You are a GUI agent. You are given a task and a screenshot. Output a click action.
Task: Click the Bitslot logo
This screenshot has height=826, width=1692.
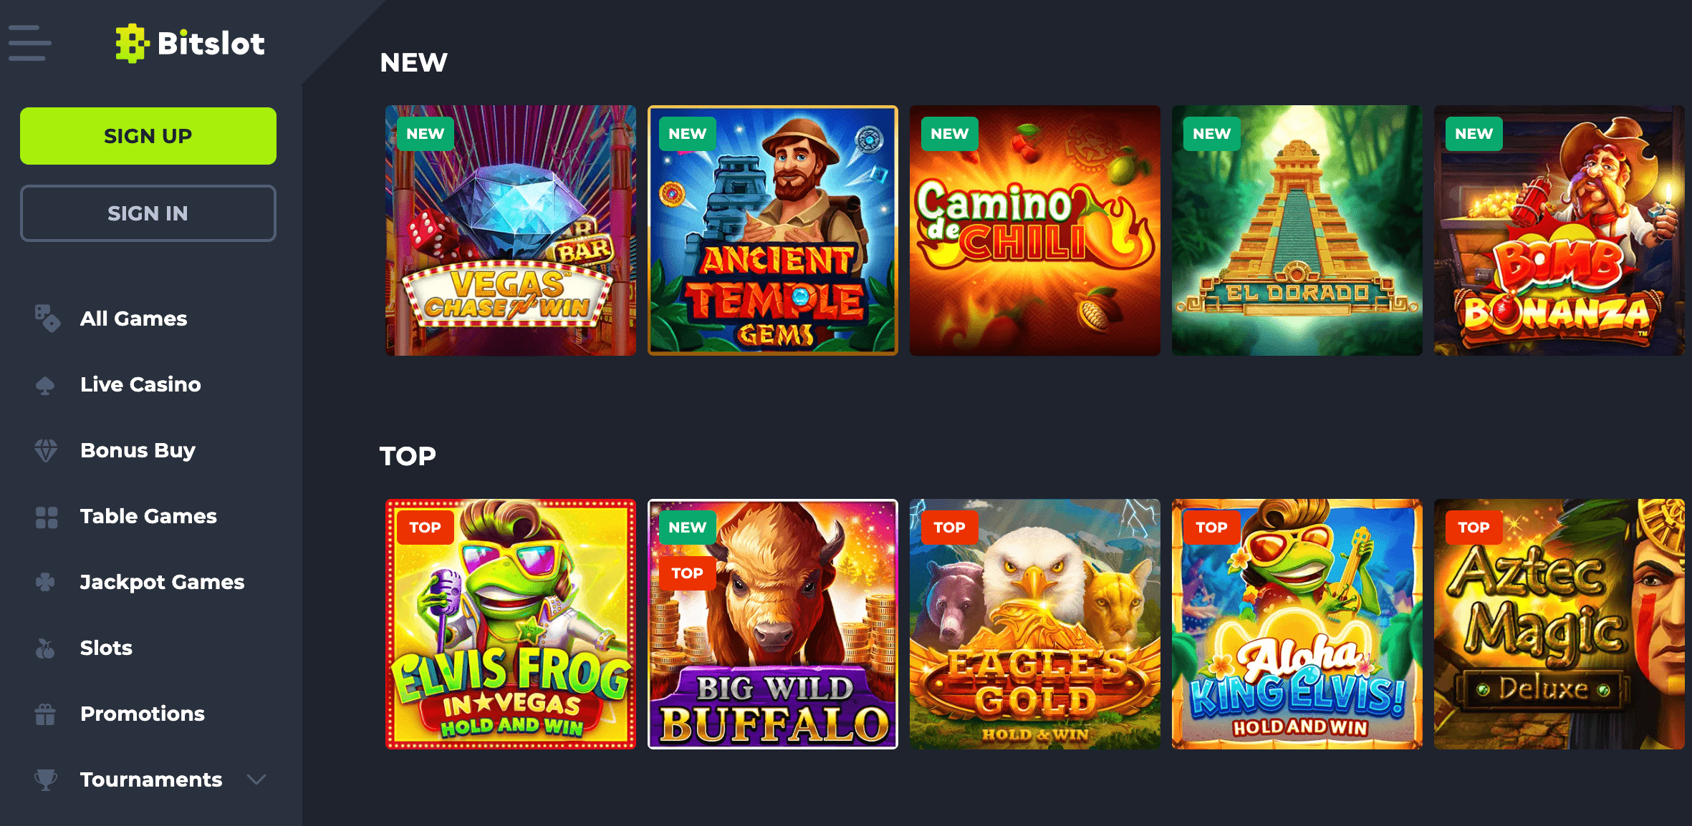pyautogui.click(x=190, y=44)
